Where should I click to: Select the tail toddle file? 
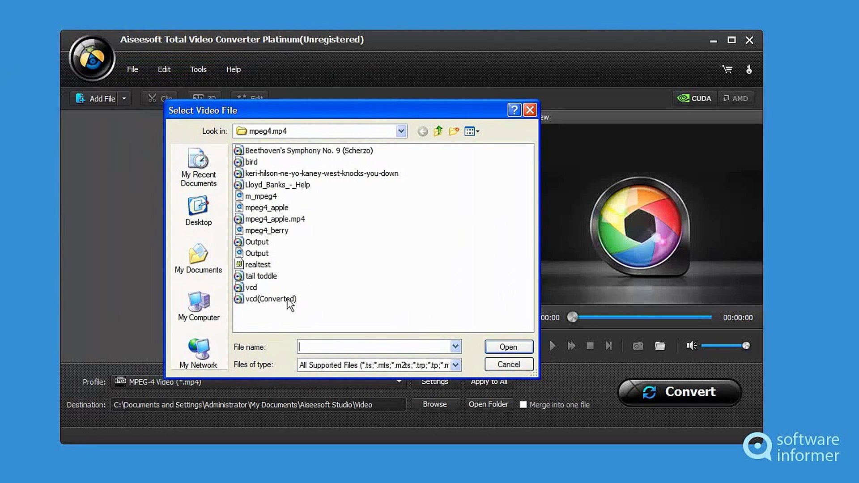pos(255,276)
